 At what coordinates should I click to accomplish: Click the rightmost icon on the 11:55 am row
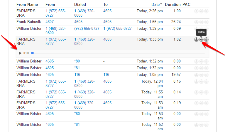(x=206, y=93)
